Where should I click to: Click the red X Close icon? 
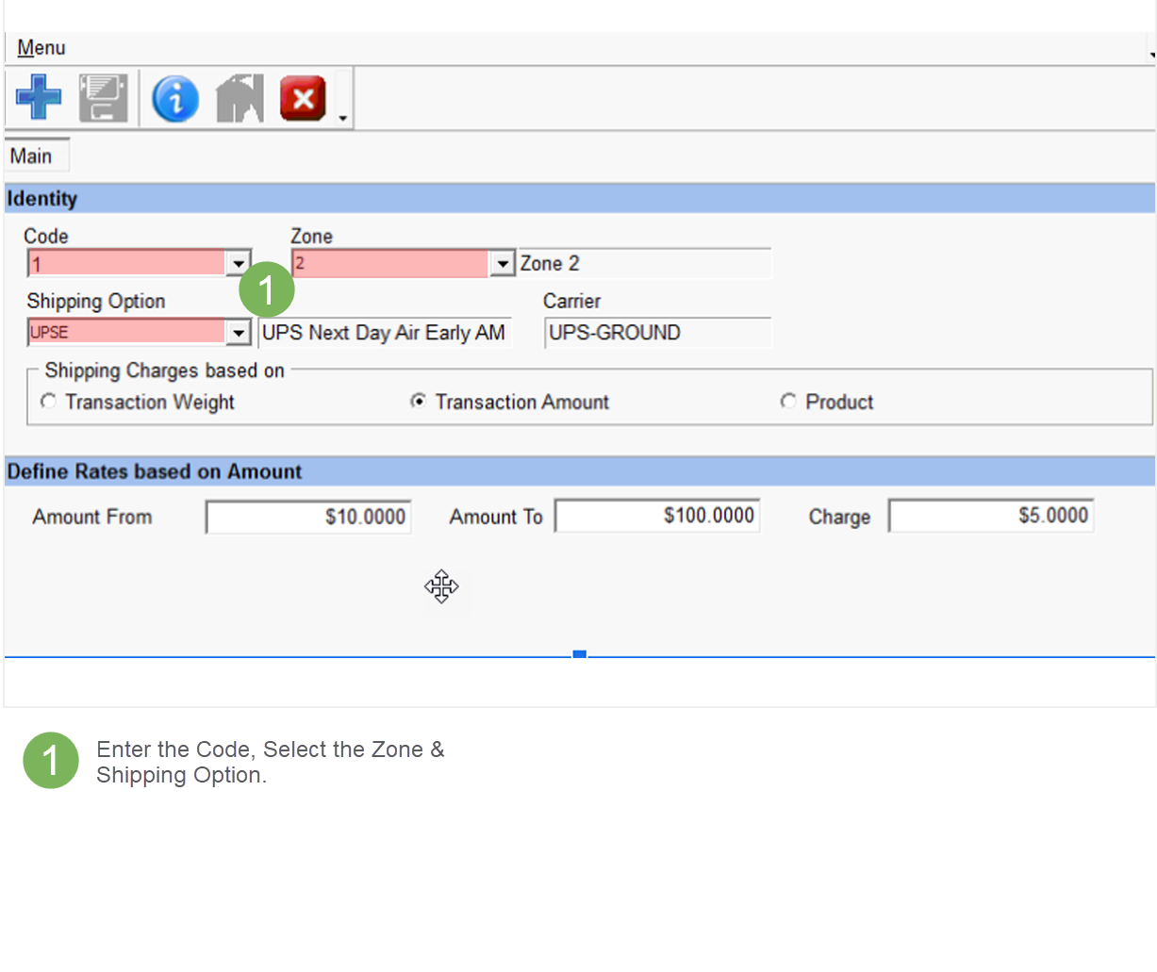[303, 98]
